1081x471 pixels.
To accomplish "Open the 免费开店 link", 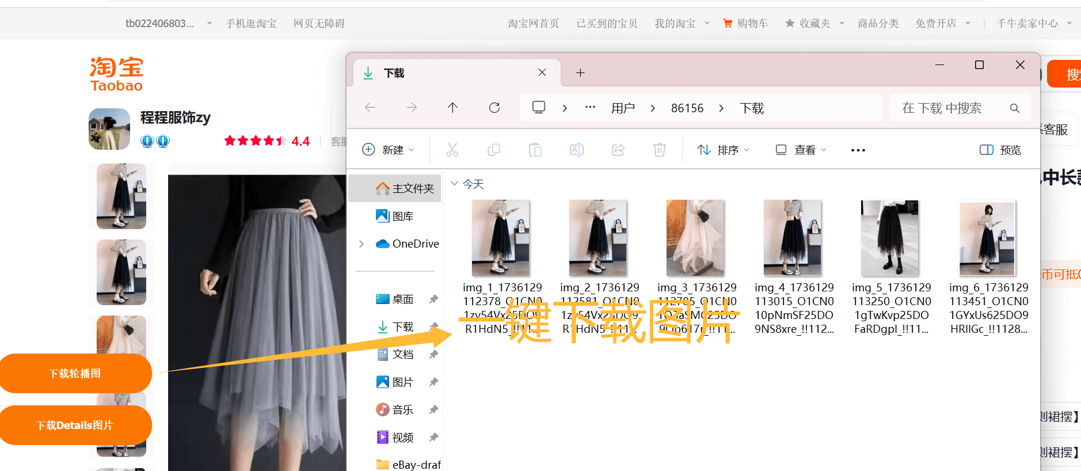I will pos(936,23).
